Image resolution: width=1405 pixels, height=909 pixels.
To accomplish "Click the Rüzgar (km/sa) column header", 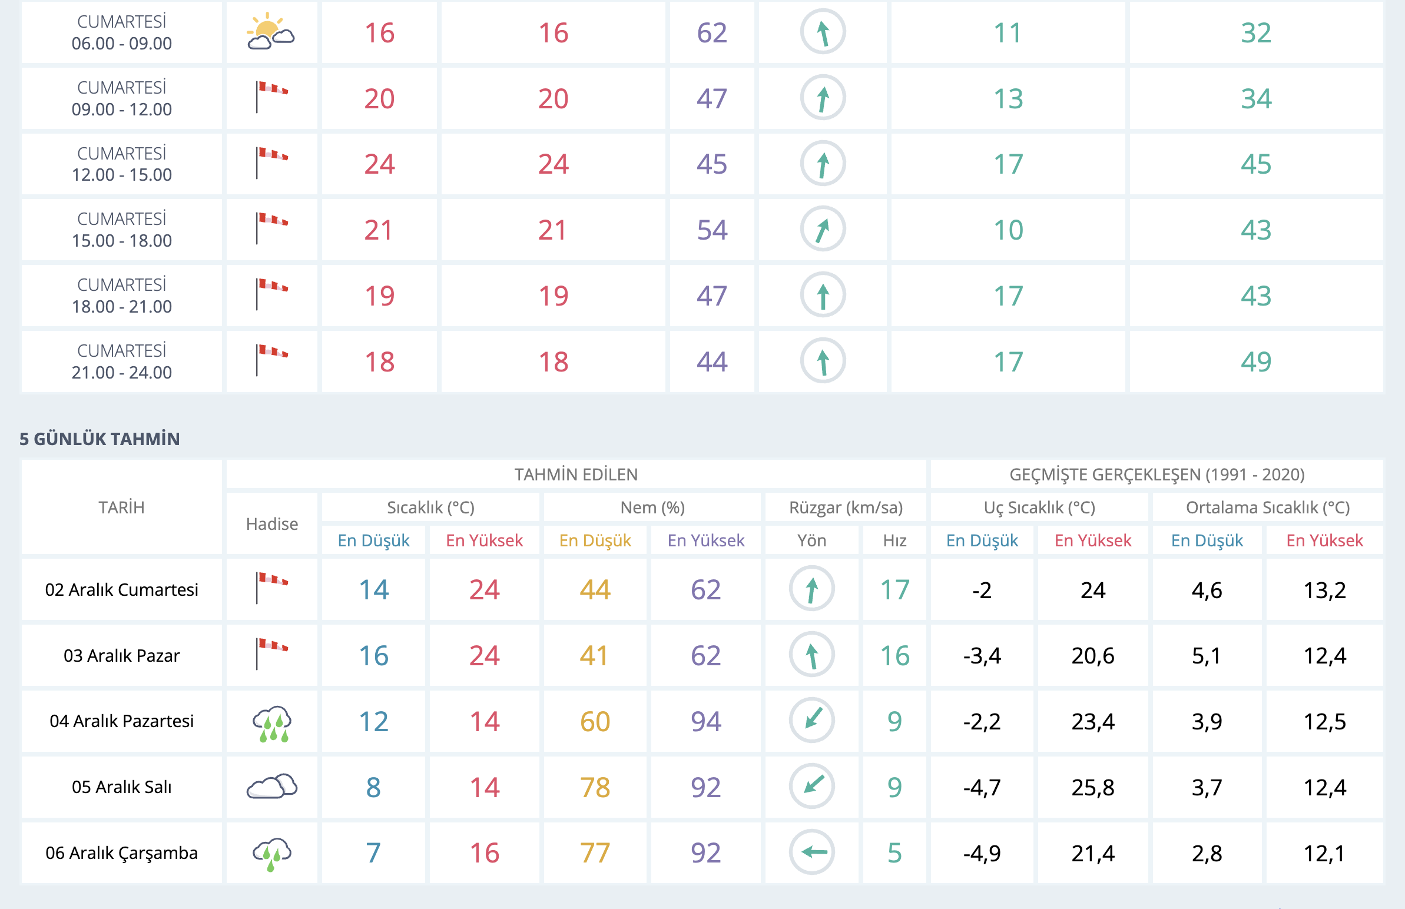I will pyautogui.click(x=846, y=507).
